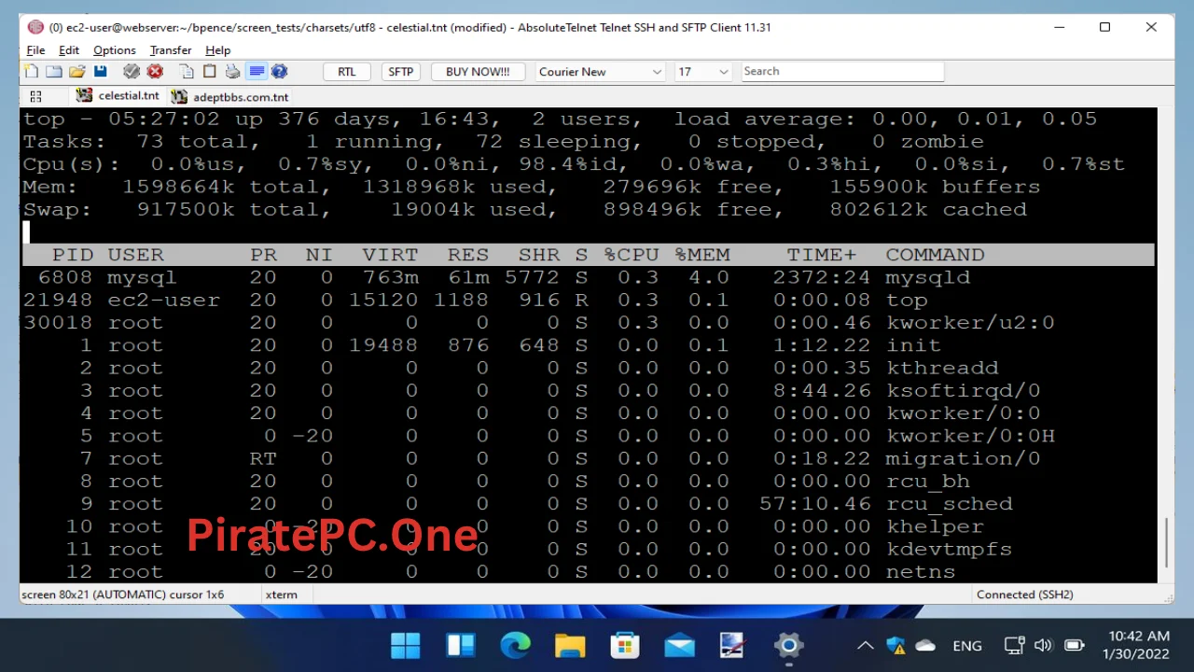Open the Edit menu
1194x672 pixels.
[69, 50]
